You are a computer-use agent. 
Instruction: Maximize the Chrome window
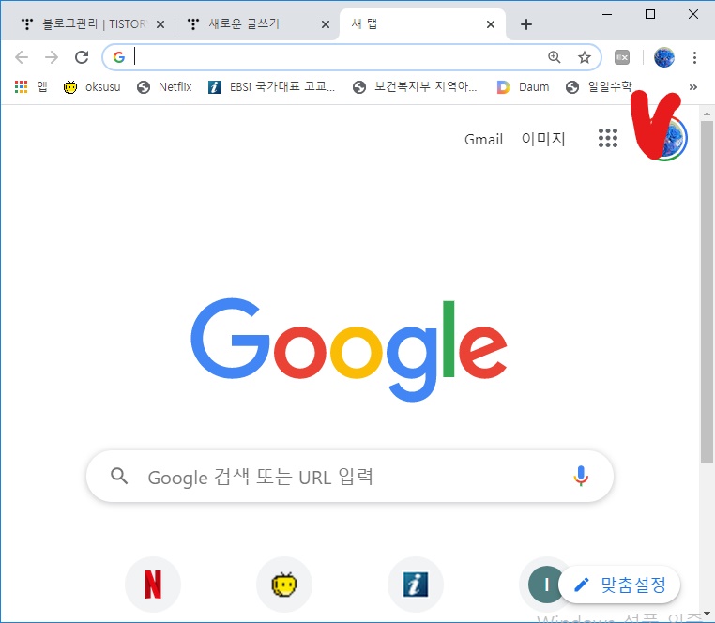pyautogui.click(x=650, y=15)
